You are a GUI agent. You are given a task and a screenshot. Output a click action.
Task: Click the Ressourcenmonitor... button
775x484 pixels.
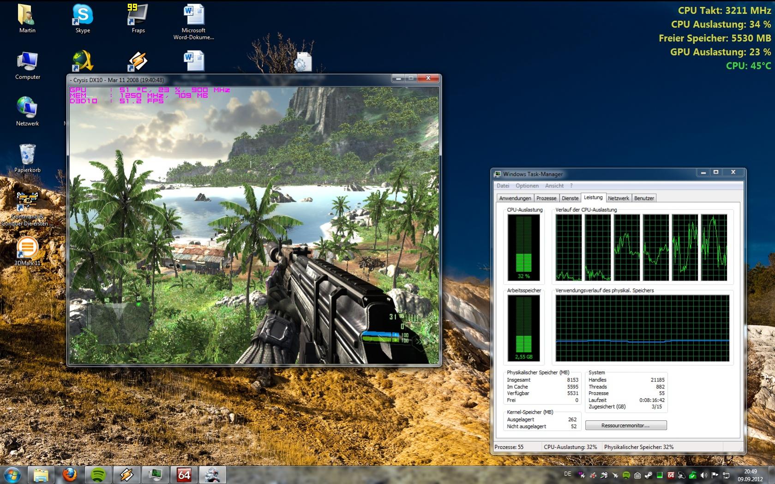[x=625, y=425]
